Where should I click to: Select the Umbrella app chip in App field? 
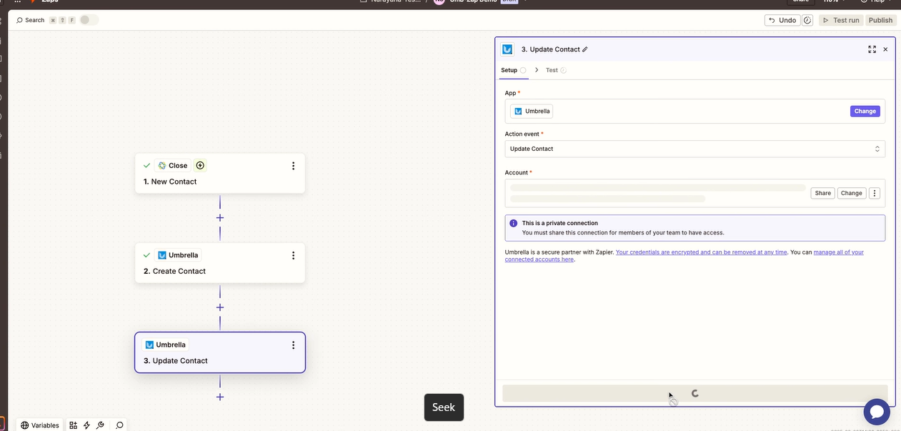(x=532, y=112)
